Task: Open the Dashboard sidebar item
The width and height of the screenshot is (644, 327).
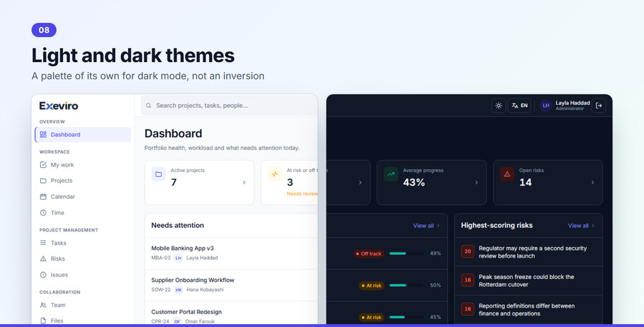Action: [83, 134]
